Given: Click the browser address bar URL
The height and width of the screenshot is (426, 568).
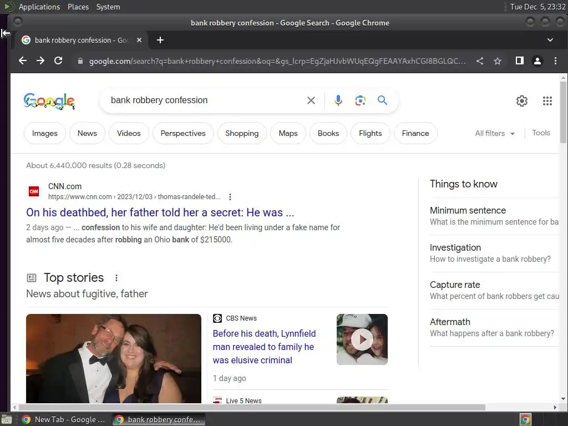Looking at the screenshot, I should coord(277,61).
